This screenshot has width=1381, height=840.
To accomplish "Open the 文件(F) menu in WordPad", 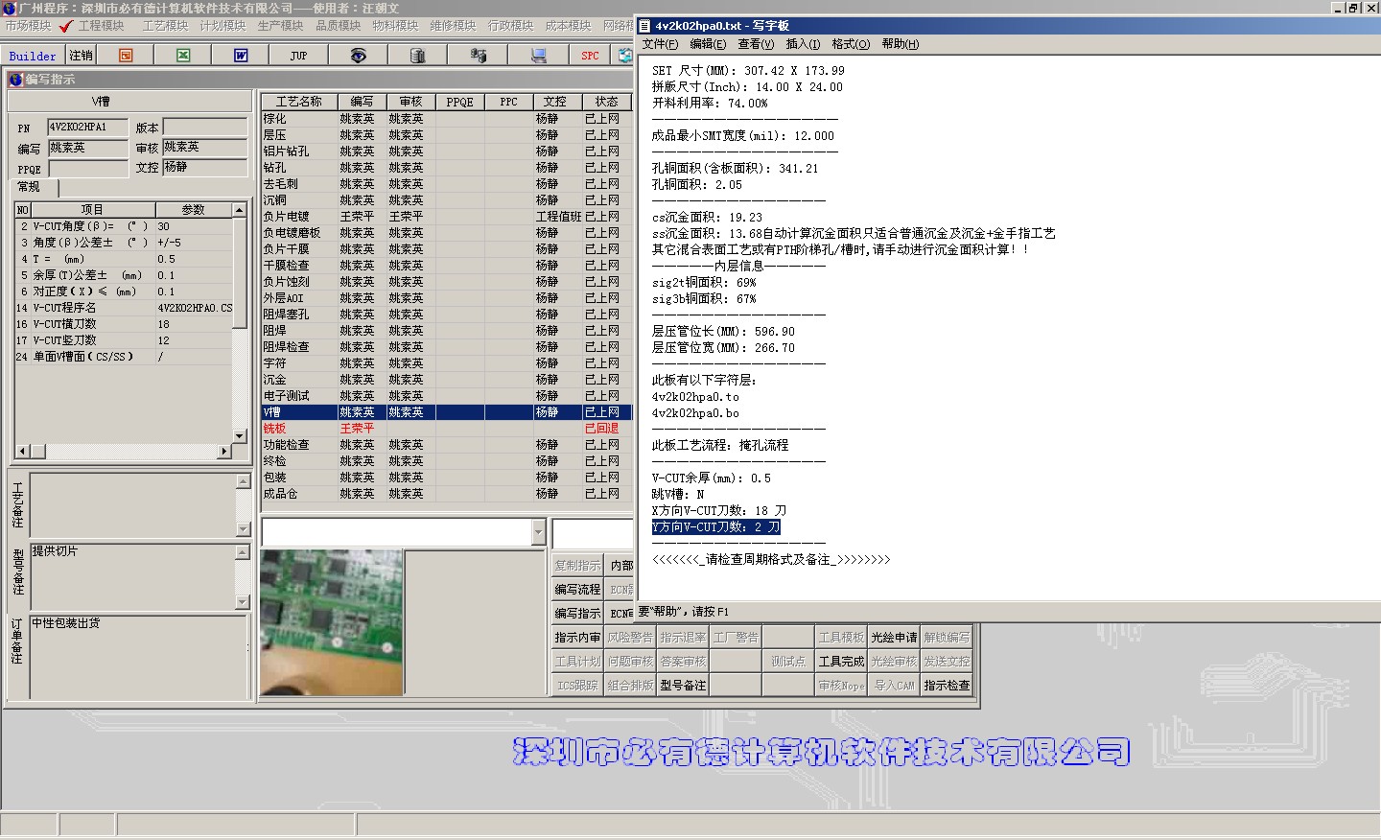I will coord(660,44).
